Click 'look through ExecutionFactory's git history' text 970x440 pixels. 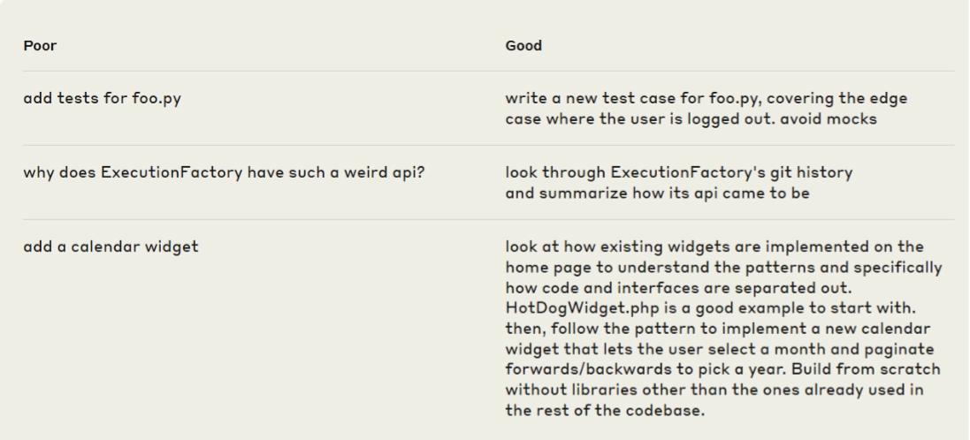tap(678, 172)
